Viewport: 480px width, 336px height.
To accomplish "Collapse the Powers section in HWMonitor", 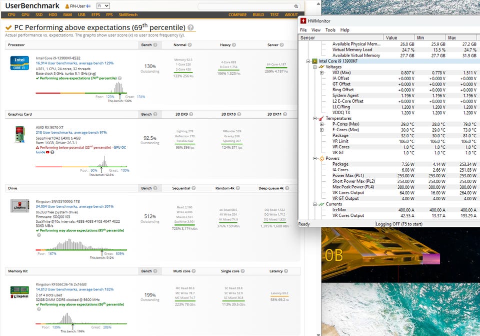I will point(315,158).
